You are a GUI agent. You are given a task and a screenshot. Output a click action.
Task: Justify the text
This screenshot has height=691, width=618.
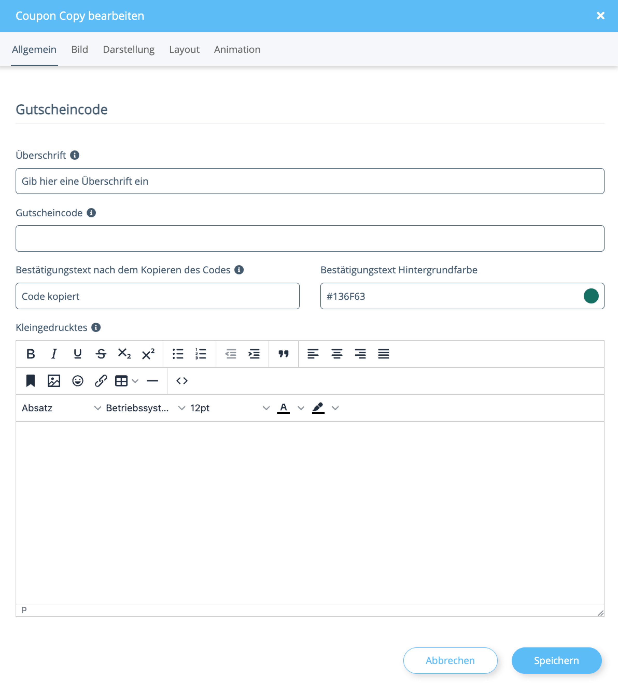coord(384,354)
